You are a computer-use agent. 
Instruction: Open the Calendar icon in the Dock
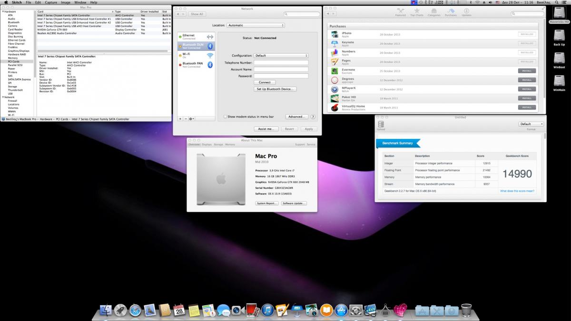pos(179,311)
